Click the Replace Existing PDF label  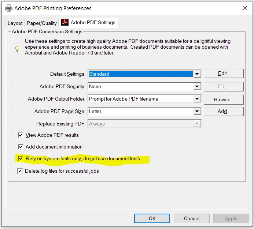(61, 124)
